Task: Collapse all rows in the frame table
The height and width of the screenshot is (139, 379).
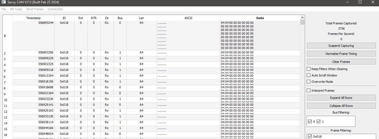Action: (341, 106)
